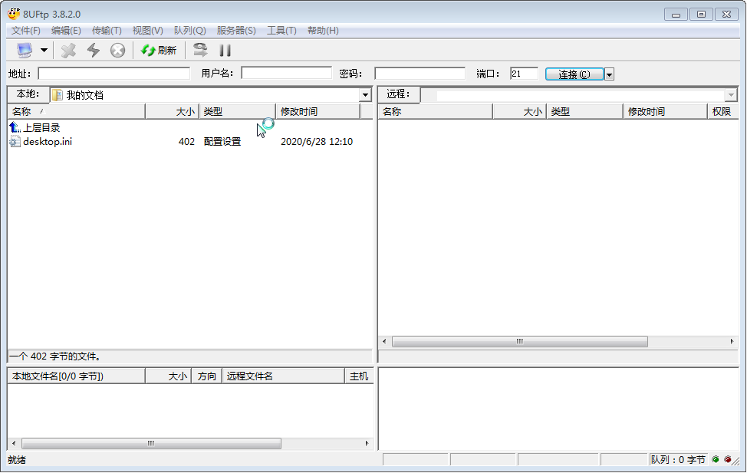Open the local path 我的文档 dropdown
The image size is (747, 473).
point(366,95)
